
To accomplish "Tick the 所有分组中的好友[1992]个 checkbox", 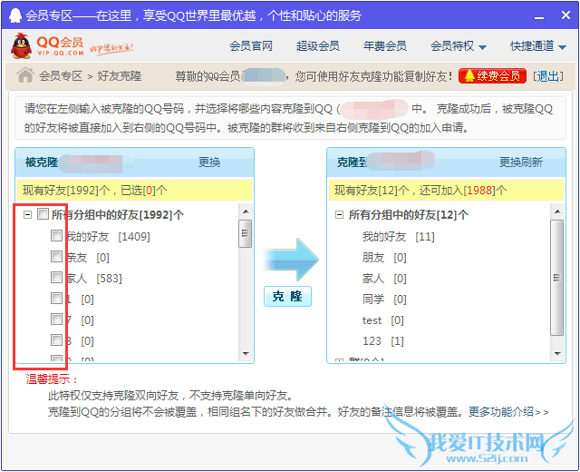I will 43,214.
